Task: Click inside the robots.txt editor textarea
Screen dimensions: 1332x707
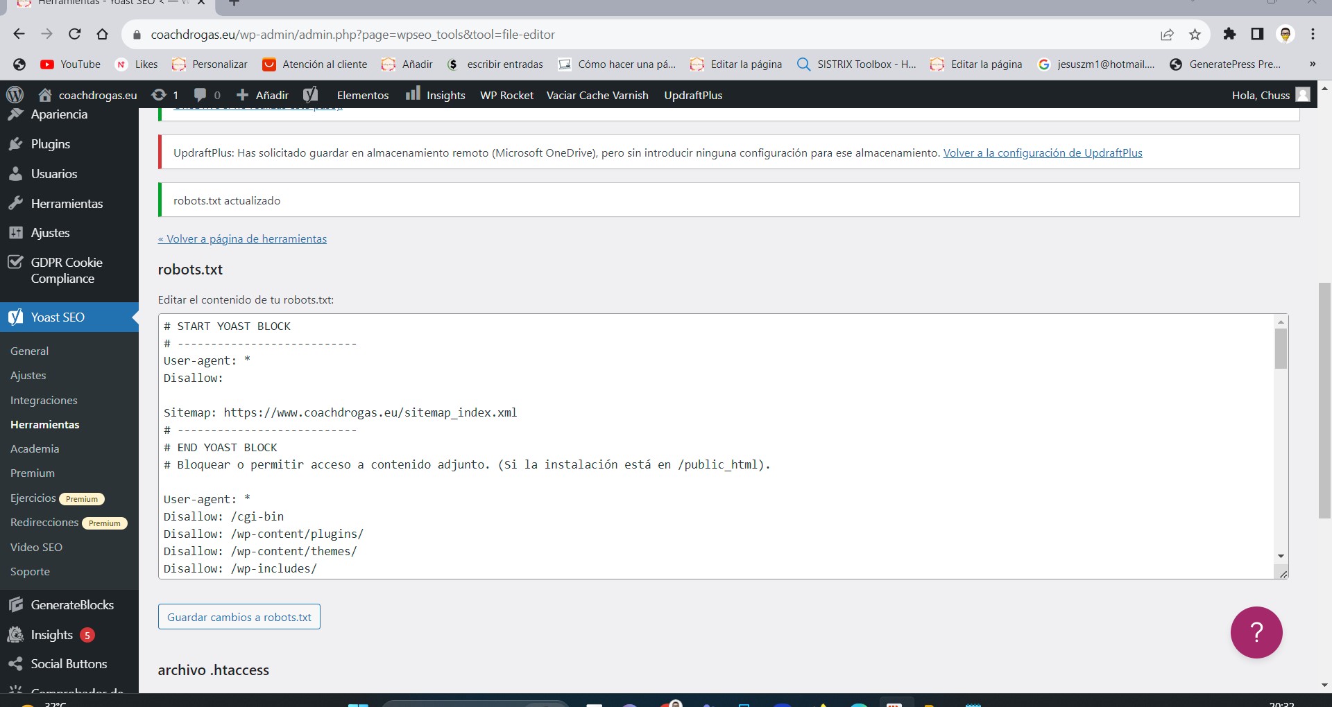Action: click(x=716, y=446)
